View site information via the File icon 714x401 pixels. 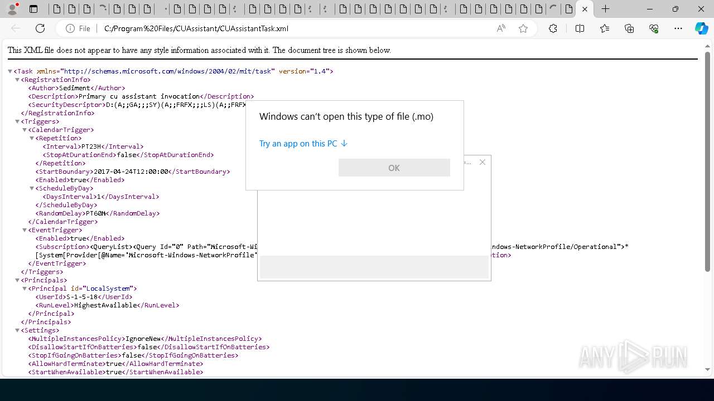pos(78,28)
